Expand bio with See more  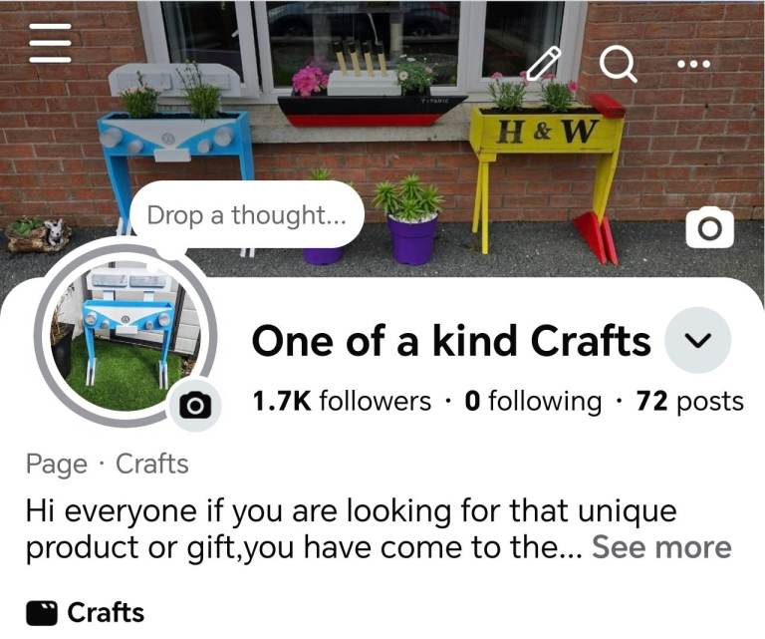tap(661, 547)
